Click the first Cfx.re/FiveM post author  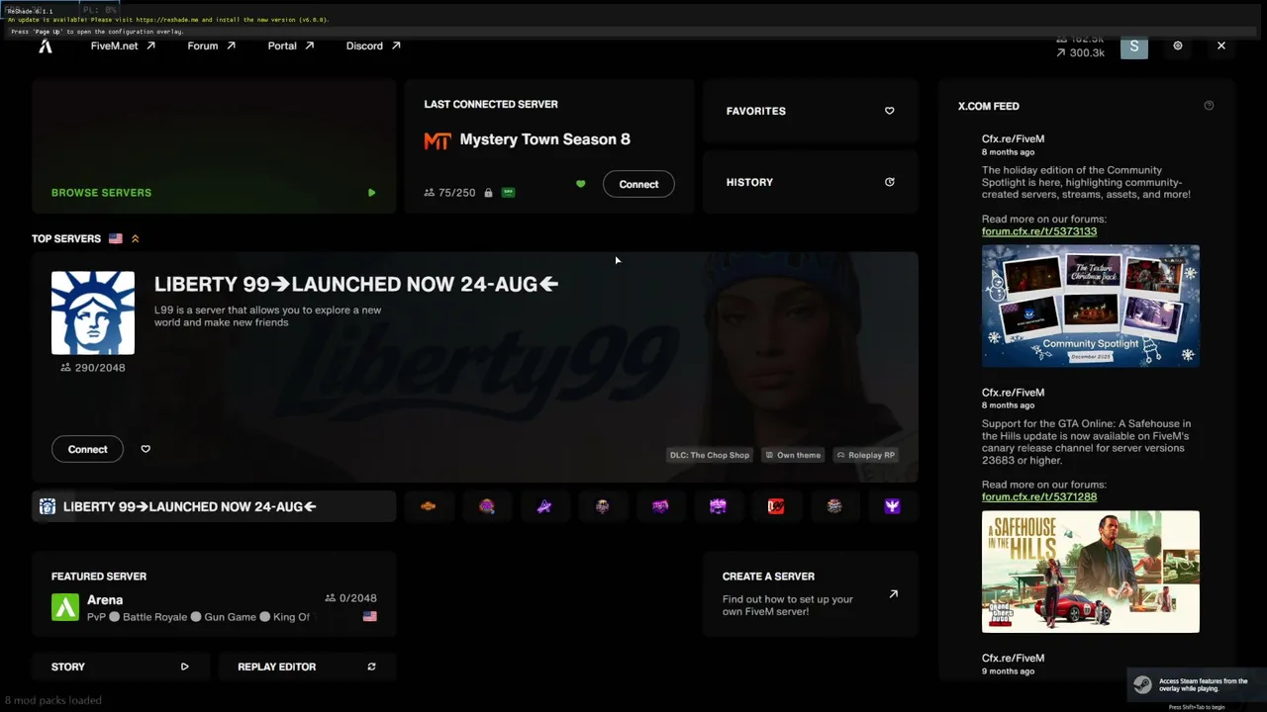tap(1013, 138)
